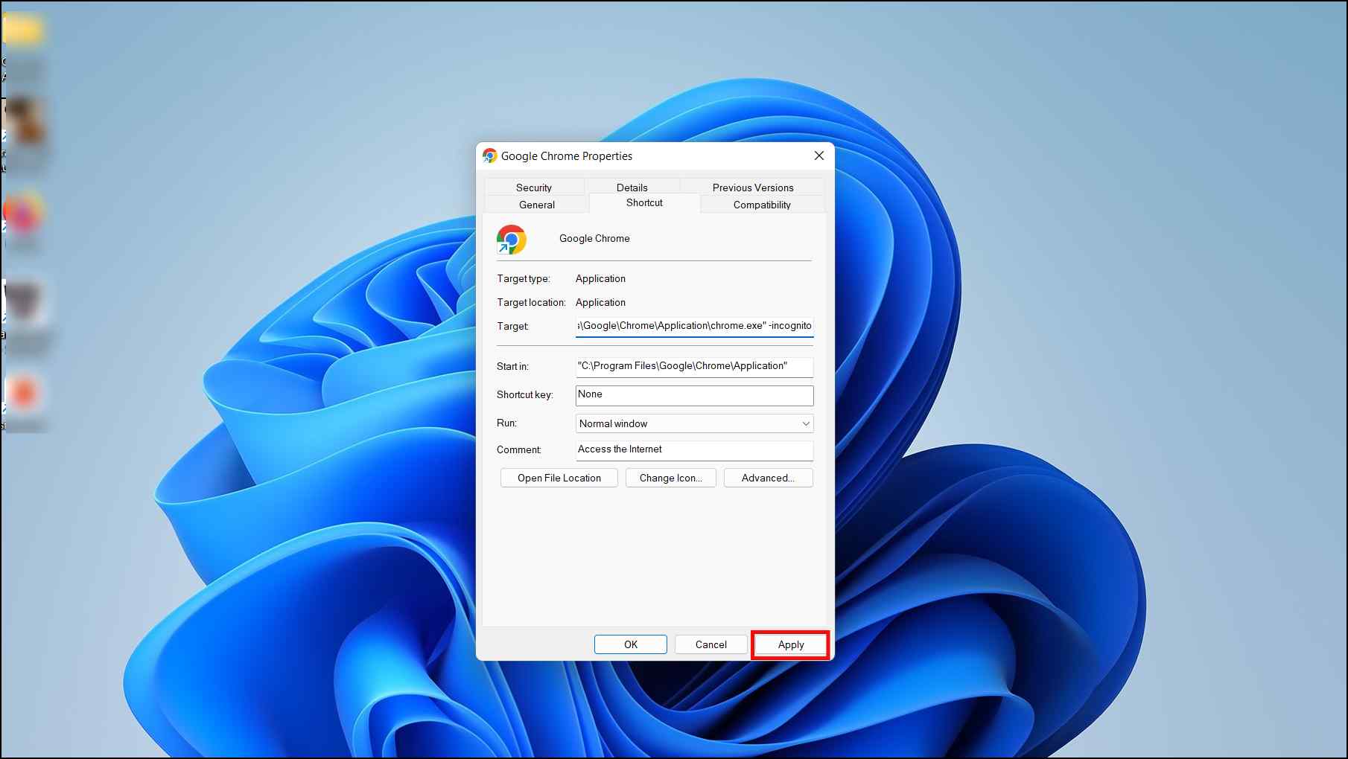Viewport: 1348px width, 759px height.
Task: Click into the Target input field
Action: [694, 326]
